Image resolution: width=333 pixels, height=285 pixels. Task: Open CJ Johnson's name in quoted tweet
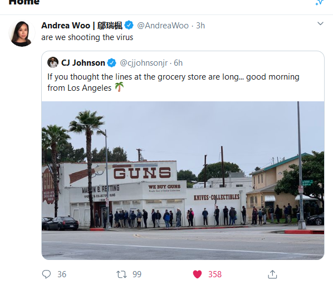83,63
